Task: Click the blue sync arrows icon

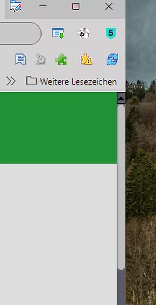Action: tap(112, 59)
